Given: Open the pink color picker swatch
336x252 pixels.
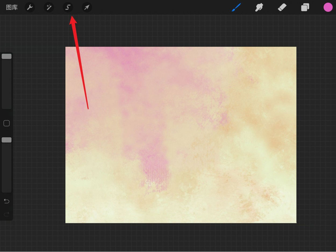Looking at the screenshot, I should 328,7.
